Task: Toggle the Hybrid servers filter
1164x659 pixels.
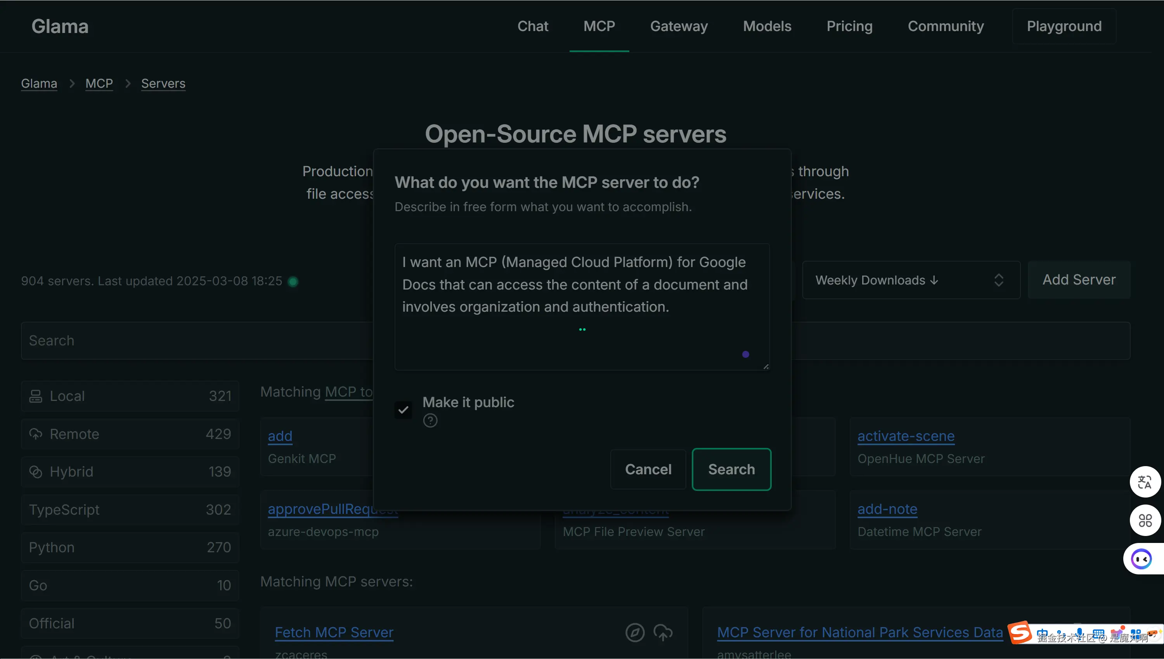Action: pos(130,472)
